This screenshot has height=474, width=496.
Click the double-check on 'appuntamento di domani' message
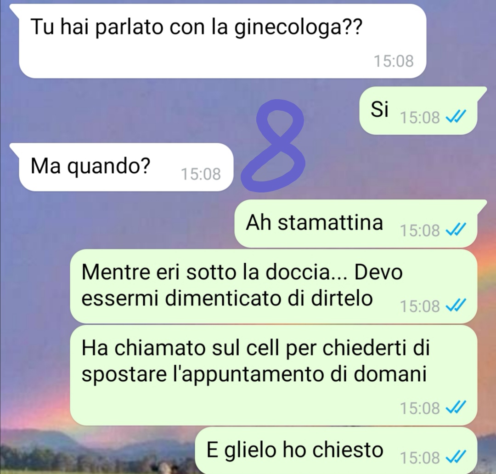[456, 407]
